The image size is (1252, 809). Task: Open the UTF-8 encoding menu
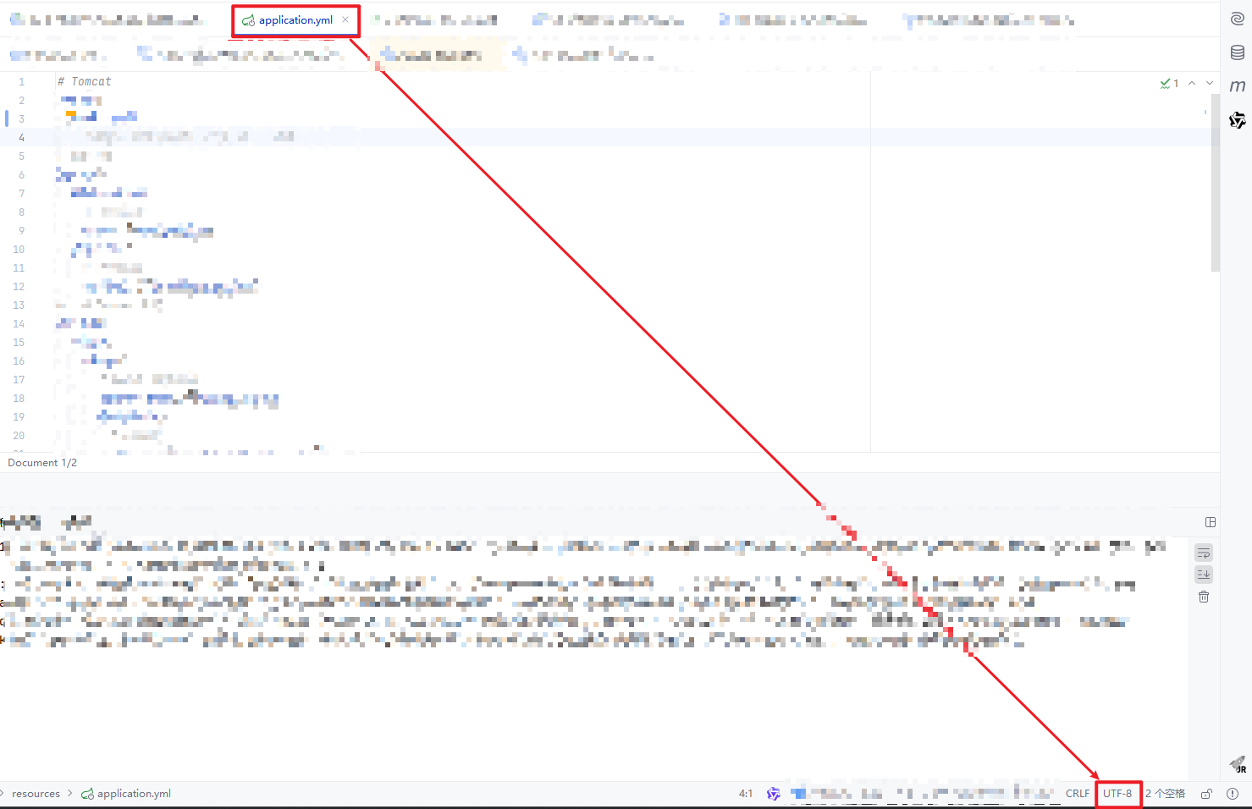(x=1117, y=793)
